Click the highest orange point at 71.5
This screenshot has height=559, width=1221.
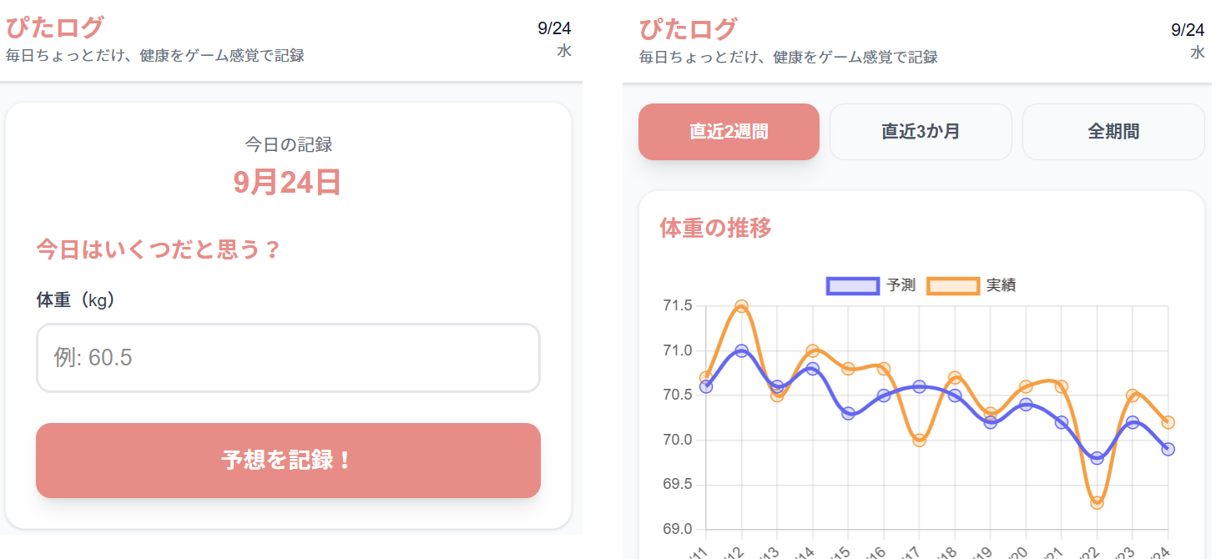point(741,306)
